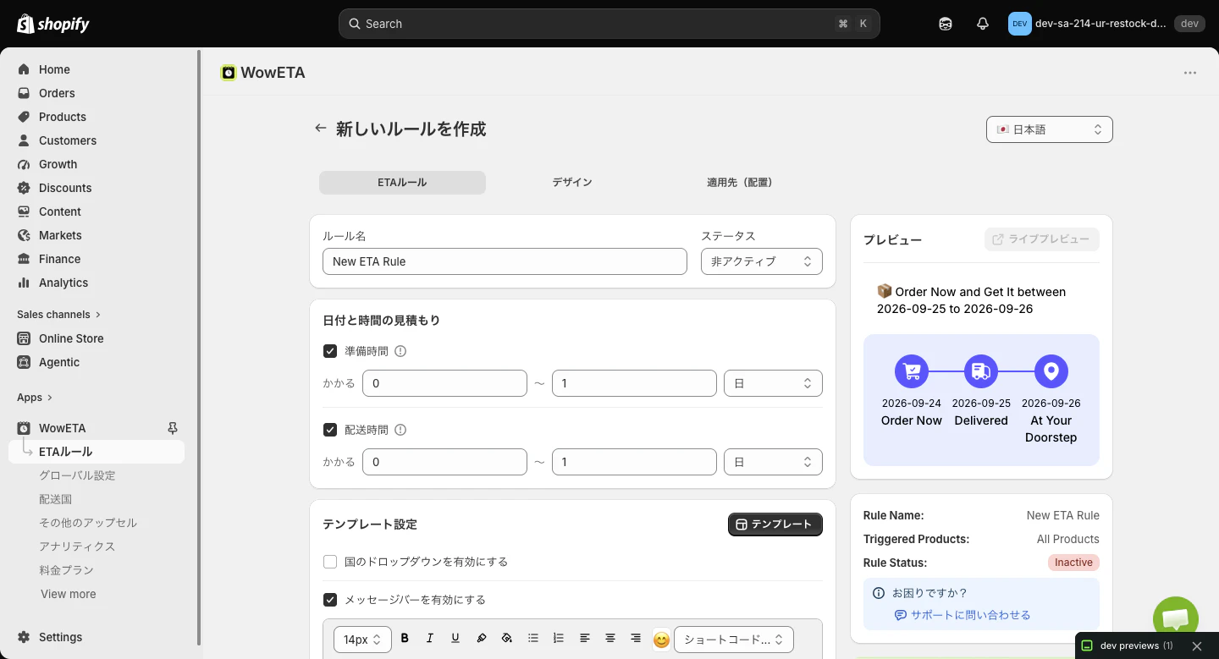Open the notifications bell
The width and height of the screenshot is (1219, 659).
click(x=983, y=24)
